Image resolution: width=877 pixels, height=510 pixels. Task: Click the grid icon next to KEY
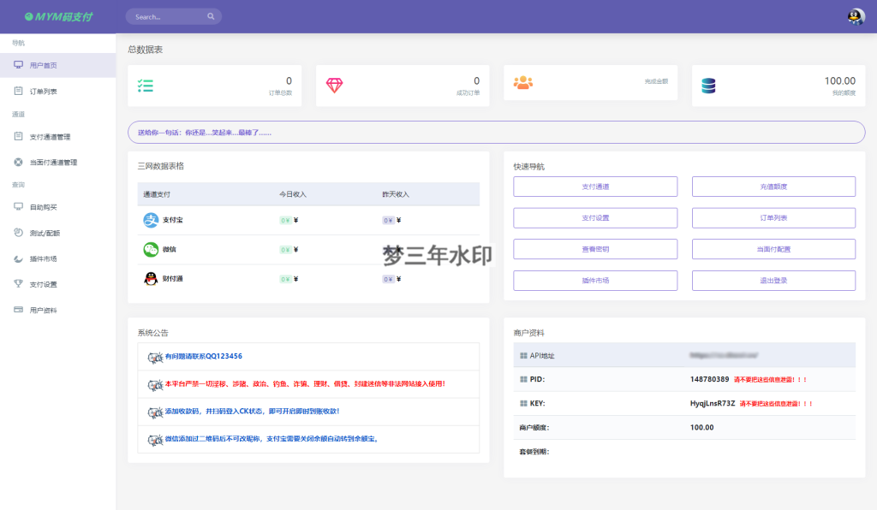[x=523, y=403]
